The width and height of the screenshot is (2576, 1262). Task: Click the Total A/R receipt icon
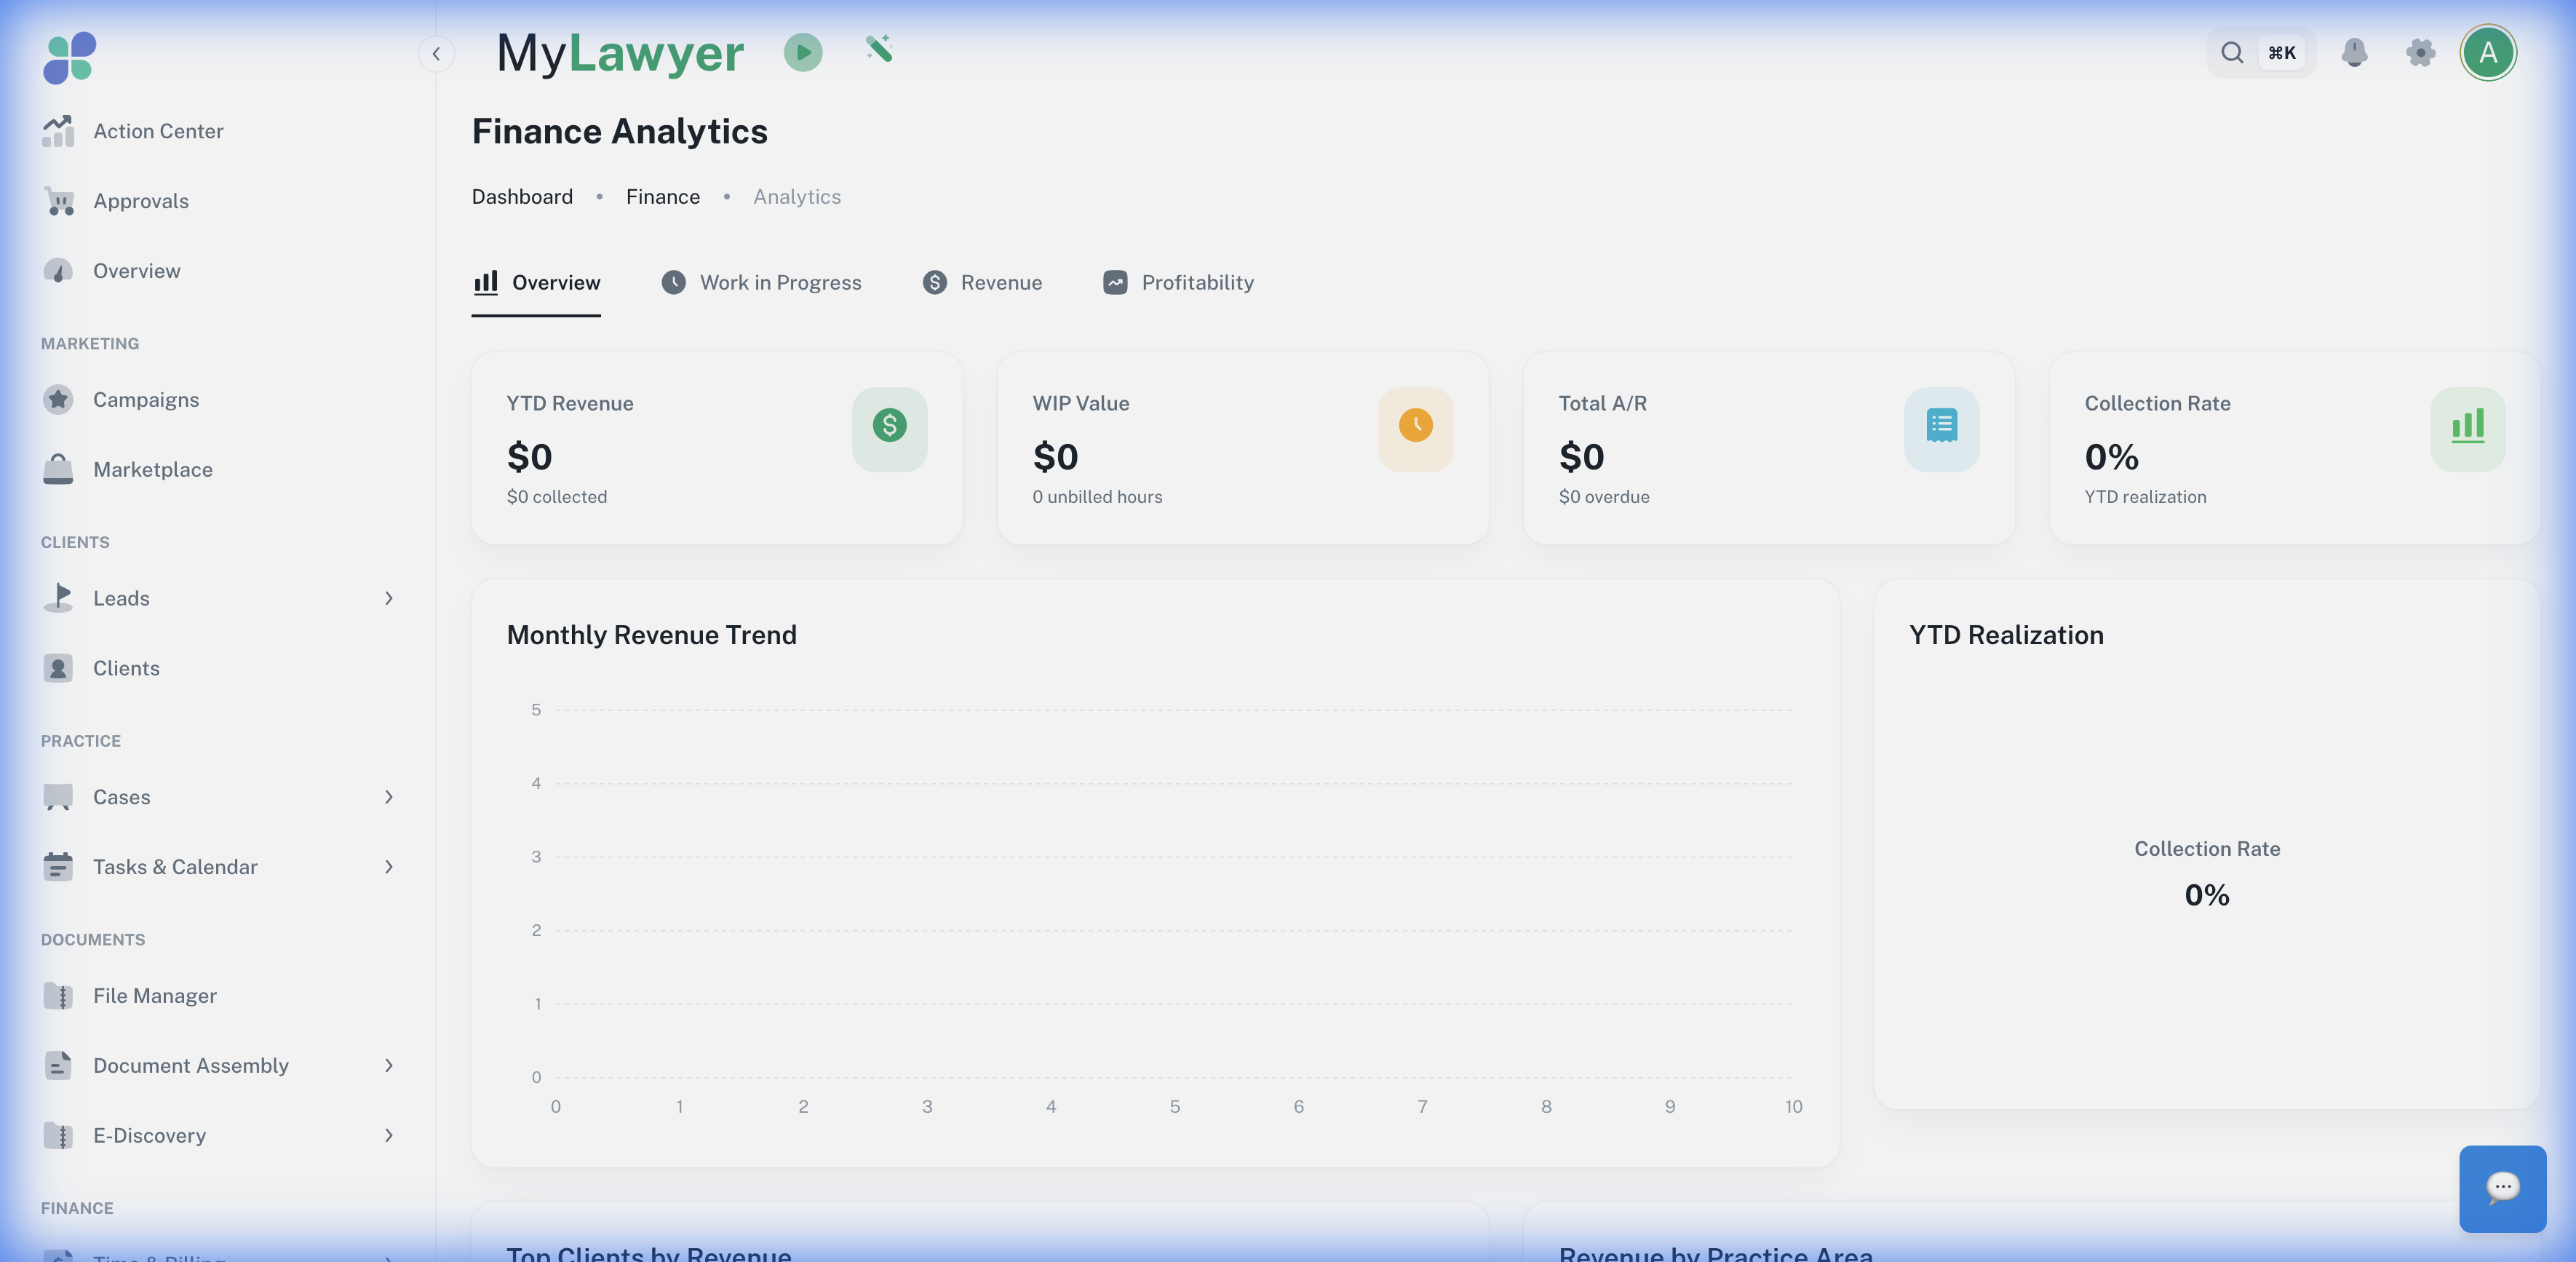click(1941, 429)
